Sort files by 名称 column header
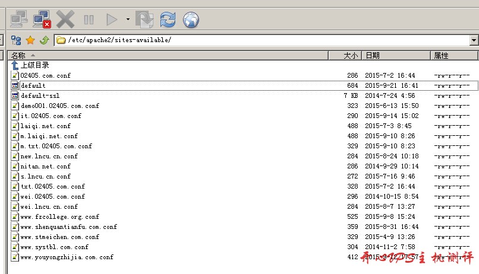The image size is (479, 274). click(x=166, y=55)
